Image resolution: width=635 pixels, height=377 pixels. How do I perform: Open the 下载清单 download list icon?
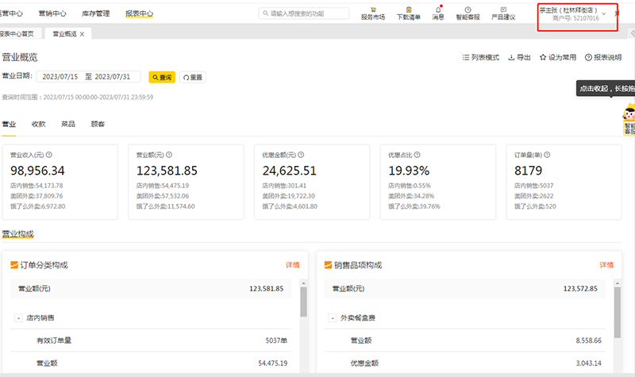coord(409,10)
